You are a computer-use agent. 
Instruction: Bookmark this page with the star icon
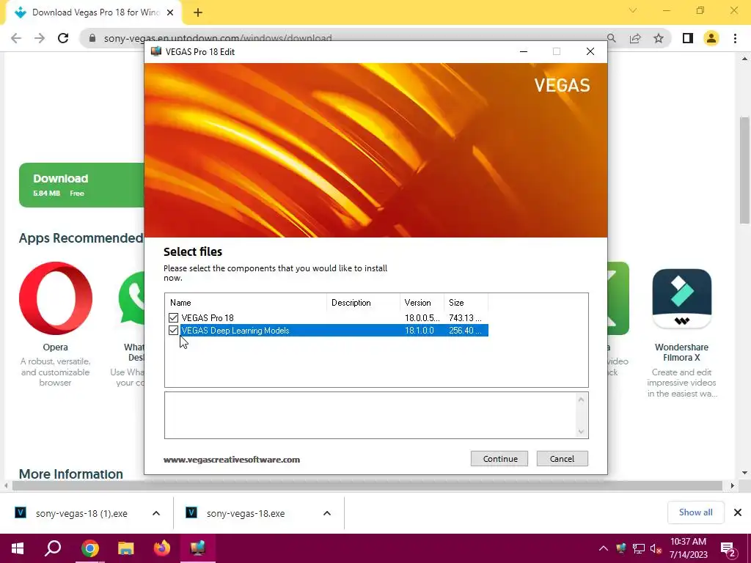[659, 38]
